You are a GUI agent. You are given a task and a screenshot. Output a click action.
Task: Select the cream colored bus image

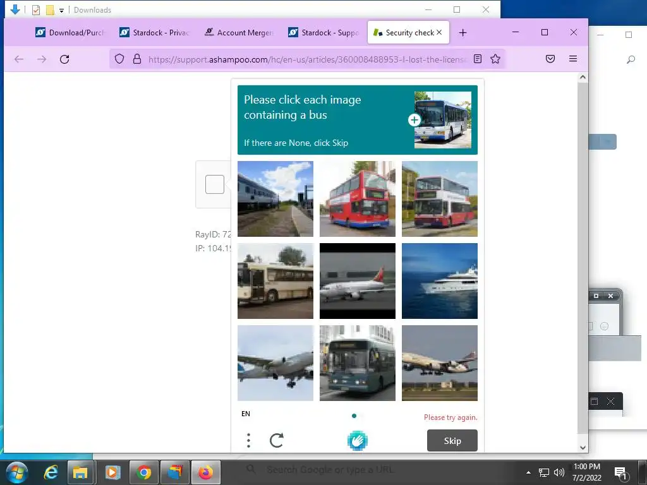[275, 281]
